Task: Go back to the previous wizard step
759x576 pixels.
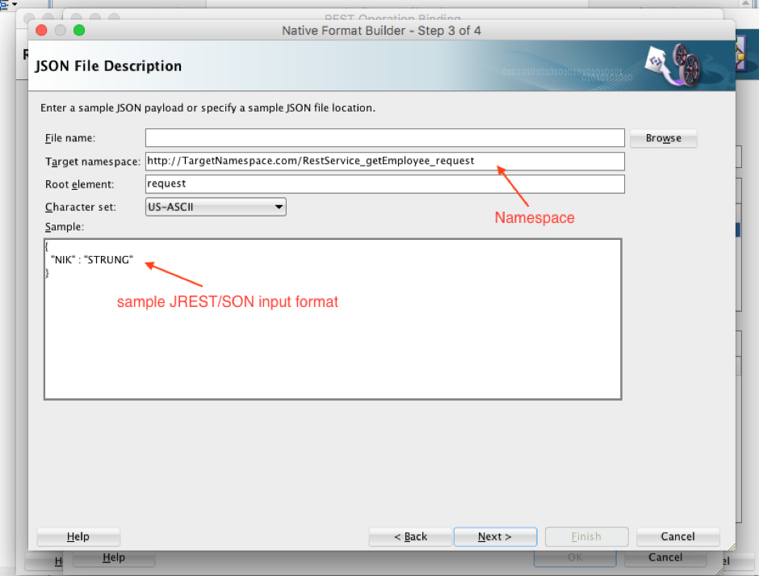Action: pos(410,536)
